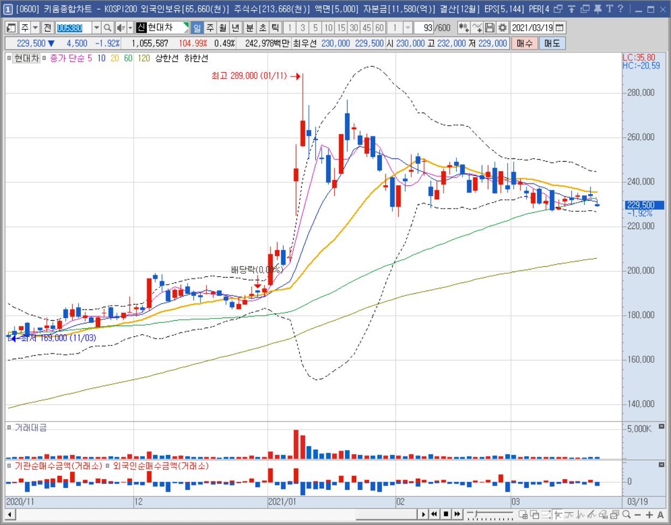Image resolution: width=671 pixels, height=525 pixels.
Task: Zoom out chart with minus icon
Action: click(x=638, y=515)
